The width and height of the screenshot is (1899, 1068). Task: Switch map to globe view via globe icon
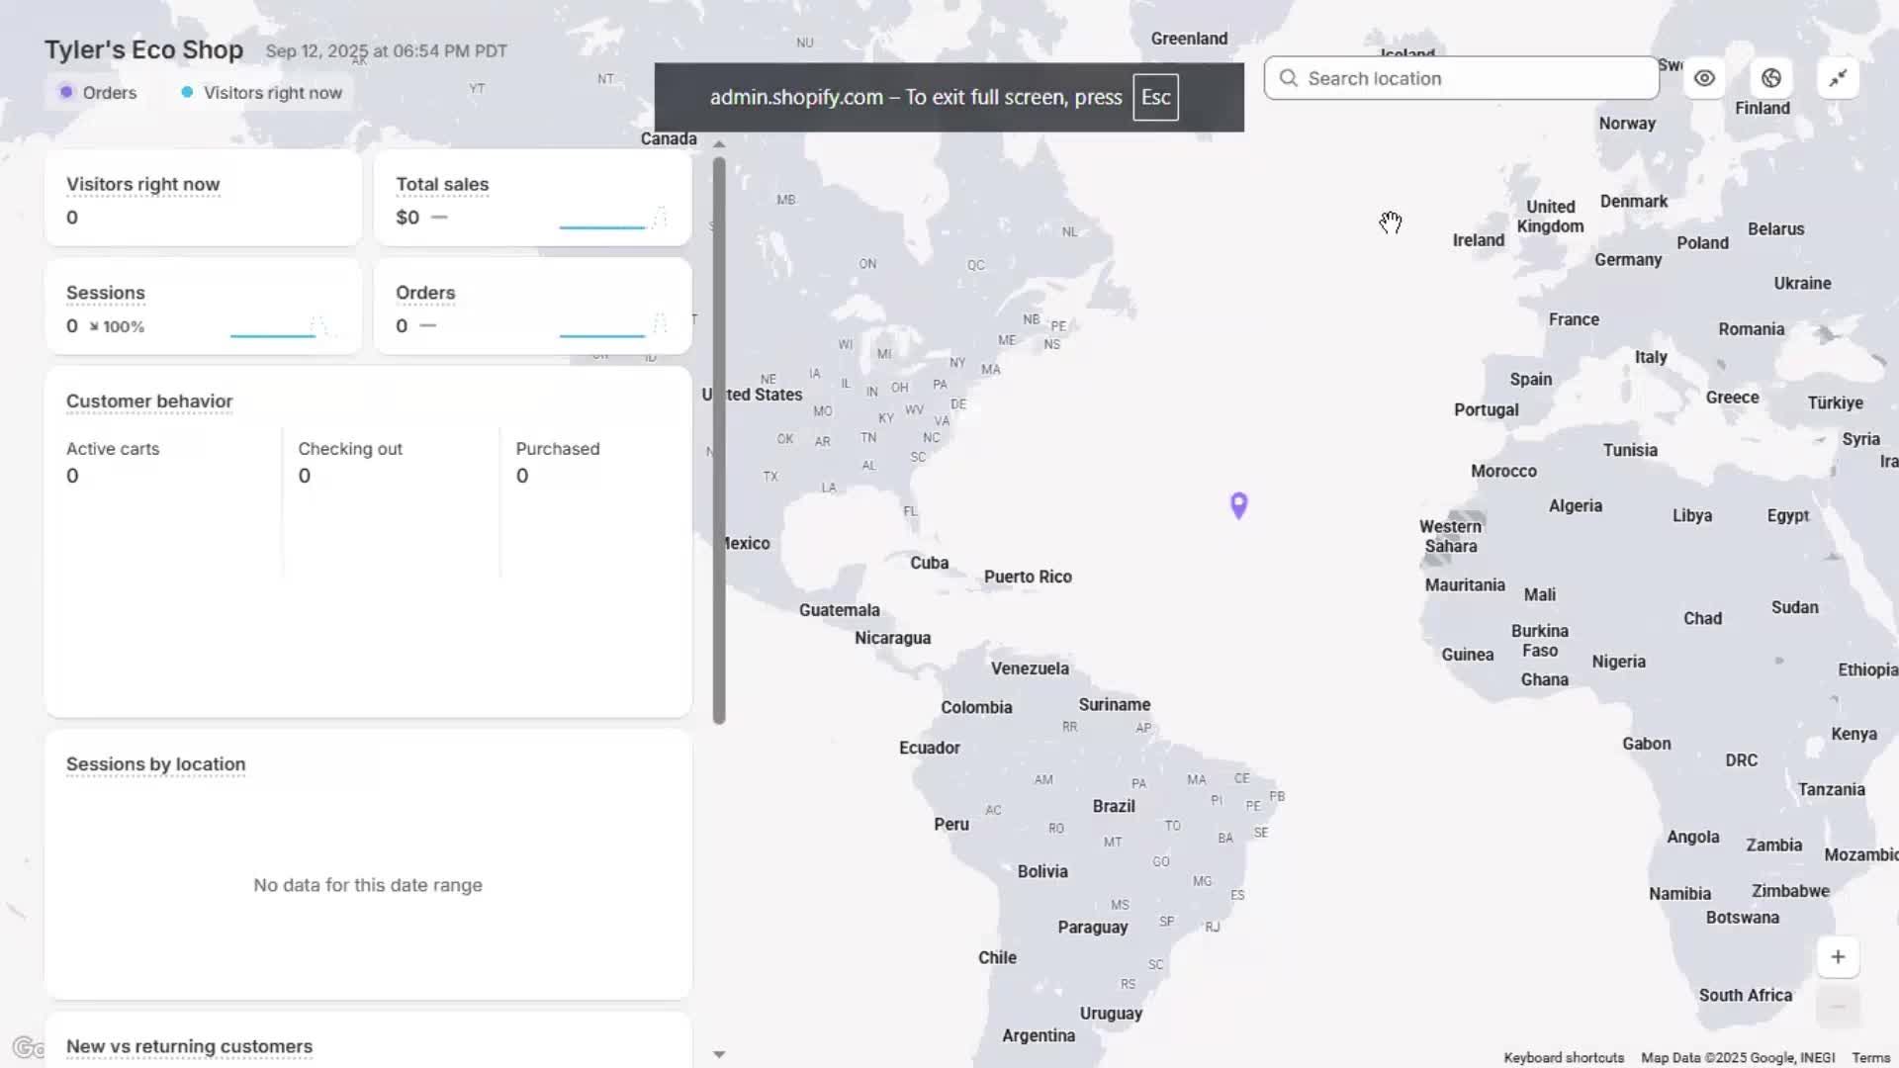pos(1770,78)
